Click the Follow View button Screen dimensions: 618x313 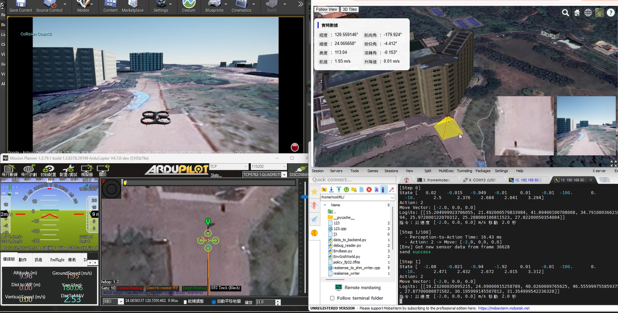pyautogui.click(x=326, y=10)
